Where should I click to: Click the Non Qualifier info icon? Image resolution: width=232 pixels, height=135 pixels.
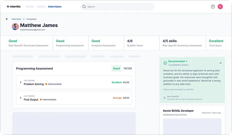(164, 98)
